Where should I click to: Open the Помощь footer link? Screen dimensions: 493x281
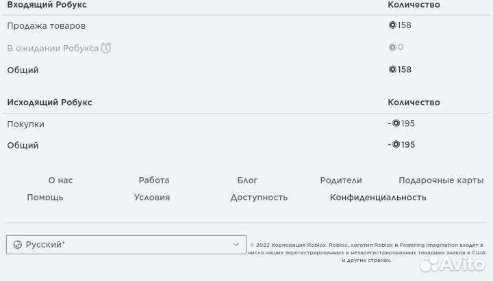tap(45, 198)
